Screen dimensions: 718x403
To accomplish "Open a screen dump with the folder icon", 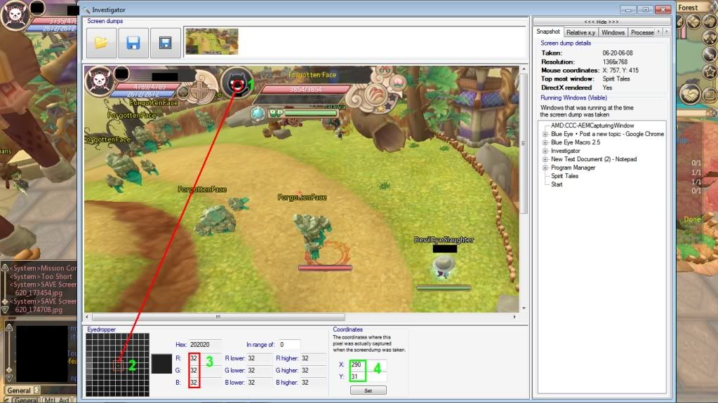I will coord(101,43).
